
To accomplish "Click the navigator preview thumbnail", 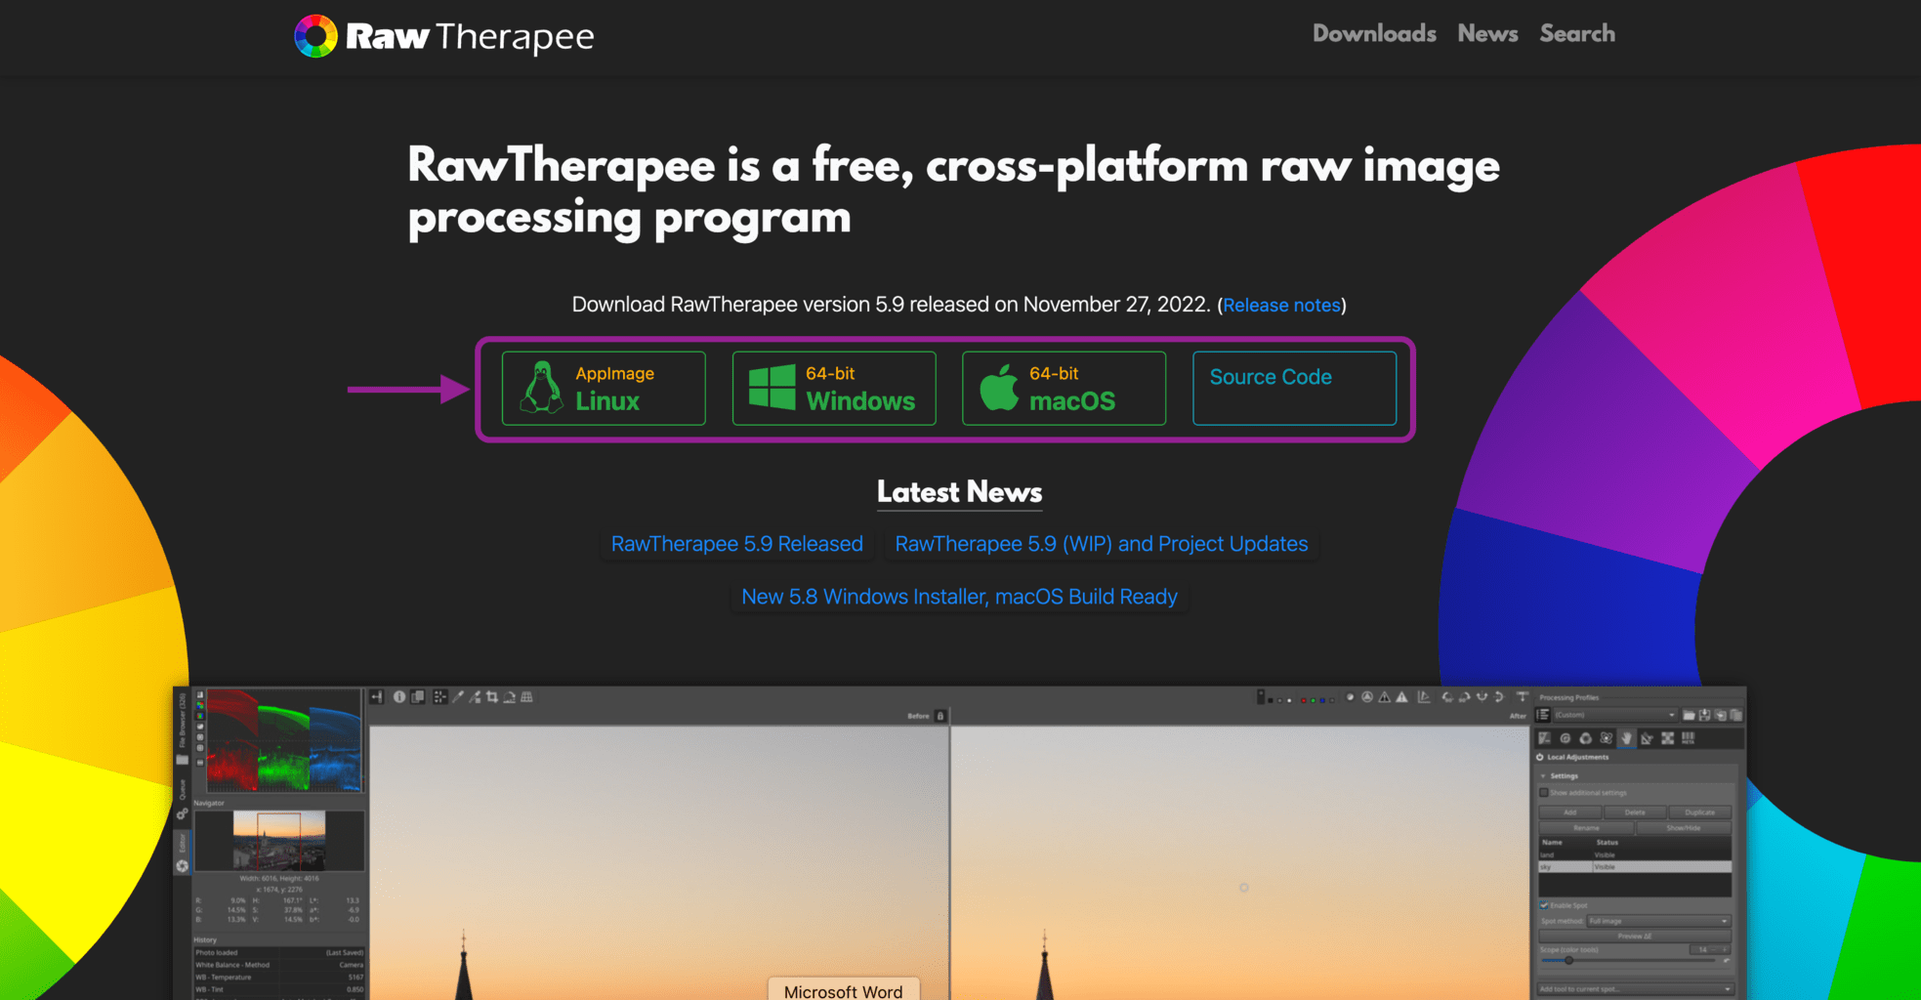I will click(279, 839).
